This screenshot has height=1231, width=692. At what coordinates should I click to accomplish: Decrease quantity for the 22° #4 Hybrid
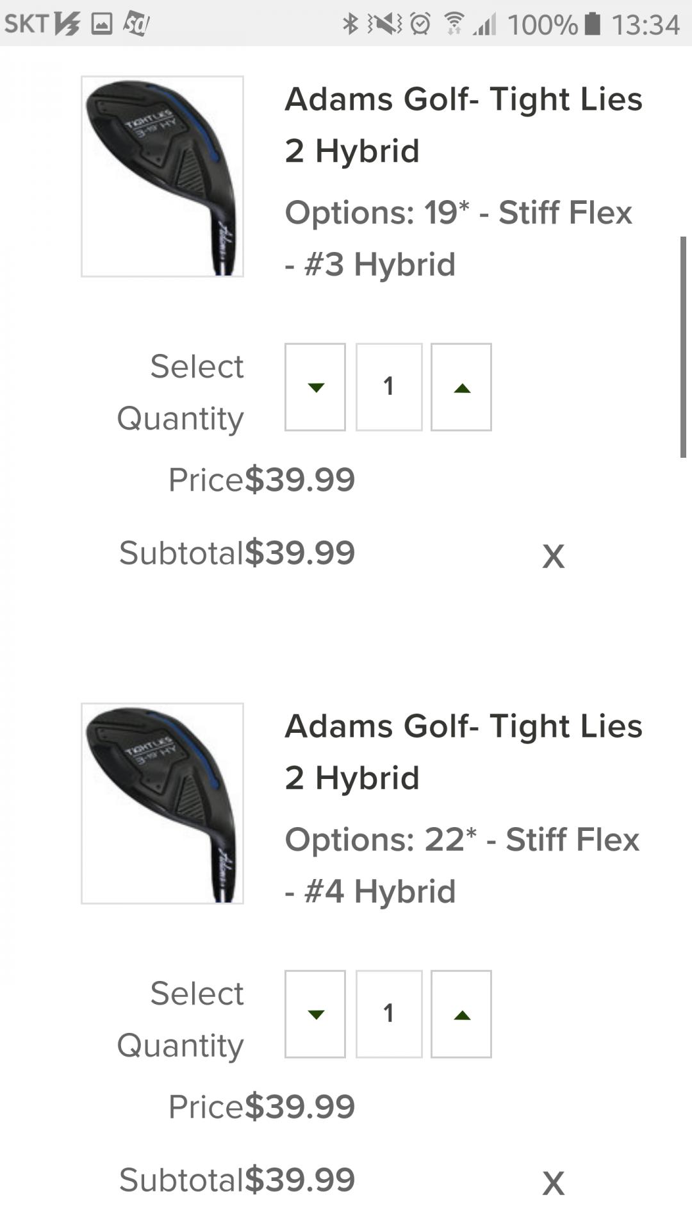pos(315,1014)
